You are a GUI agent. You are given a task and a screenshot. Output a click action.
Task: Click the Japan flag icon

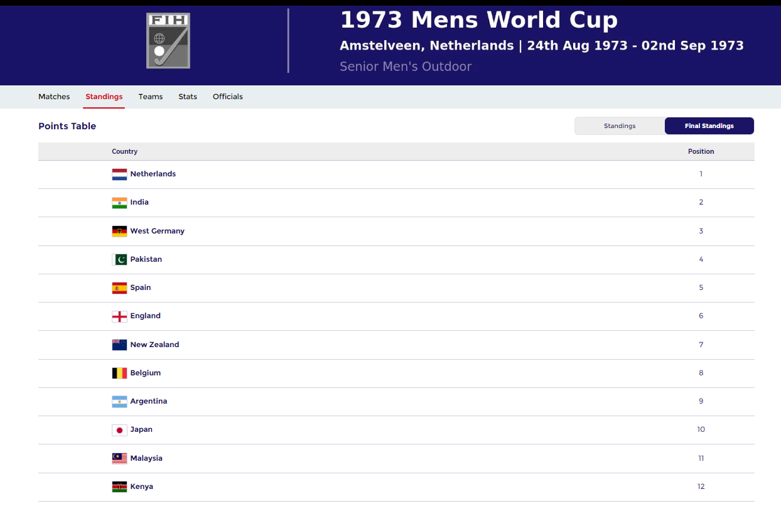pos(119,430)
